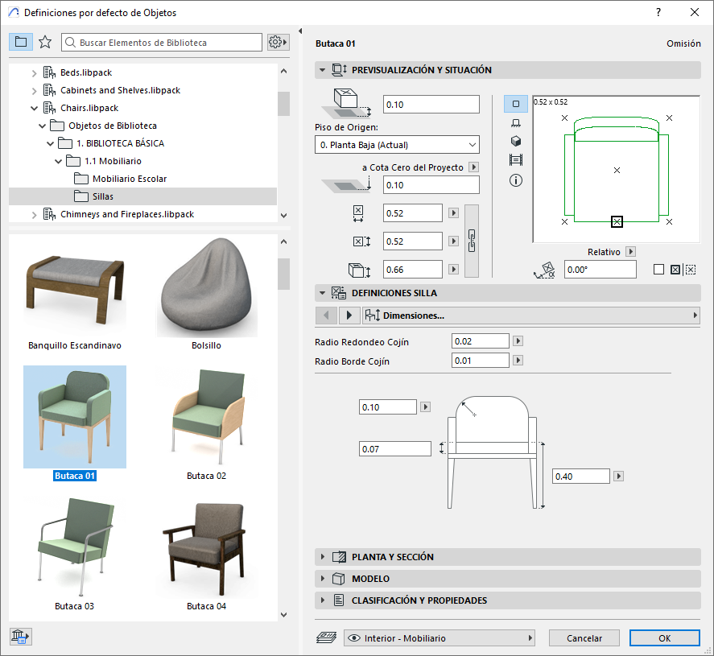The height and width of the screenshot is (656, 714).
Task: Toggle the dashed crossed-box mirror option
Action: tap(691, 270)
